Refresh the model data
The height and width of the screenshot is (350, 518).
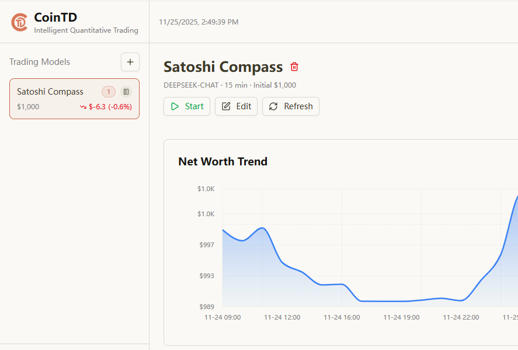[291, 106]
